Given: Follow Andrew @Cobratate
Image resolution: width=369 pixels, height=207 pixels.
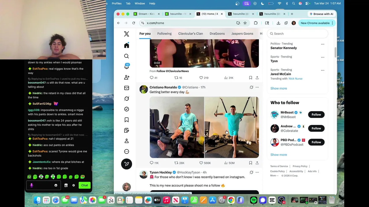Looking at the screenshot, I should 316,128.
